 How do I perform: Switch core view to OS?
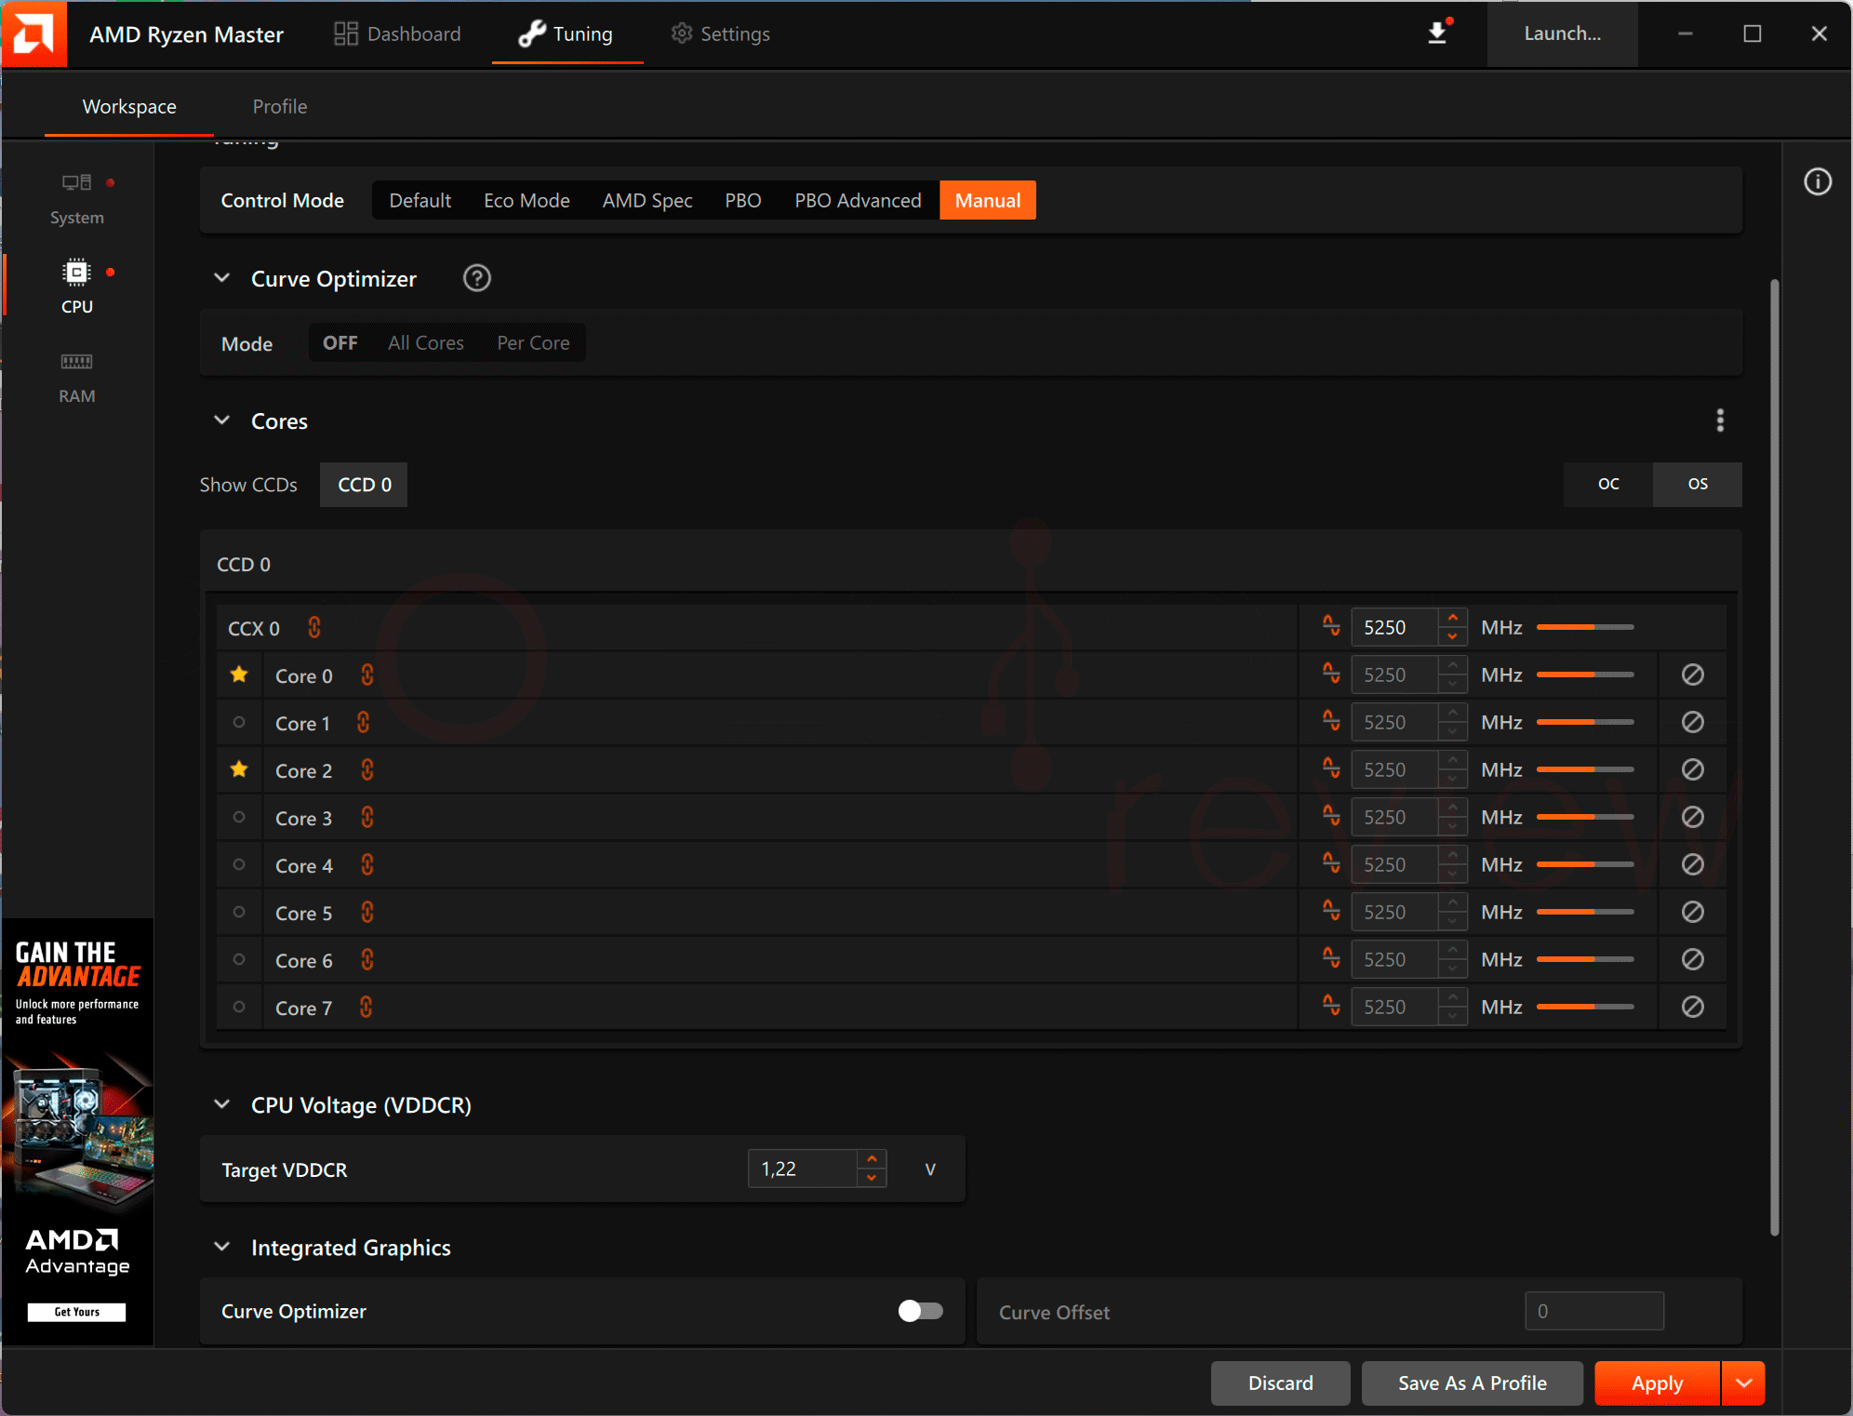[x=1698, y=484]
